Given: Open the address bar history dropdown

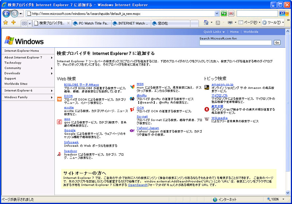Looking at the screenshot, I should [x=217, y=13].
